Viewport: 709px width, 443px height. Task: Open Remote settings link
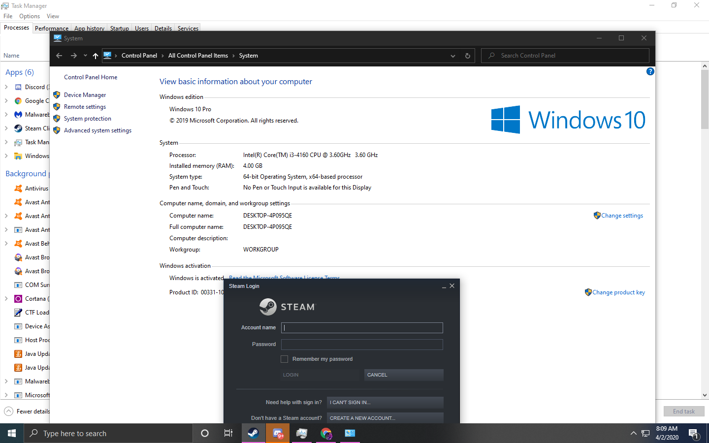click(85, 107)
